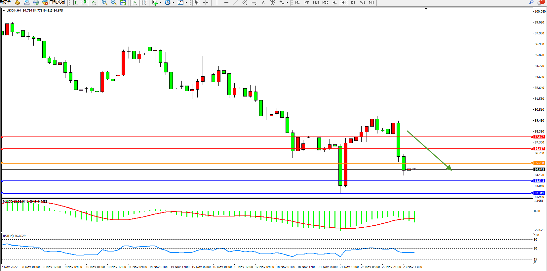The image size is (547, 271).
Task: Open the chart templates dropdown arrow
Action: click(x=186, y=3)
